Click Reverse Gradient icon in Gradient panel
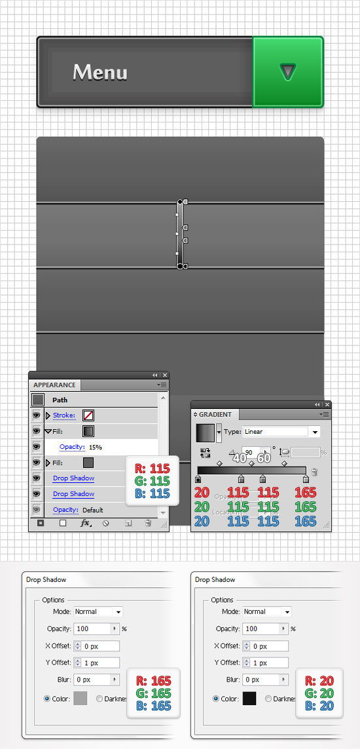 pos(205,453)
